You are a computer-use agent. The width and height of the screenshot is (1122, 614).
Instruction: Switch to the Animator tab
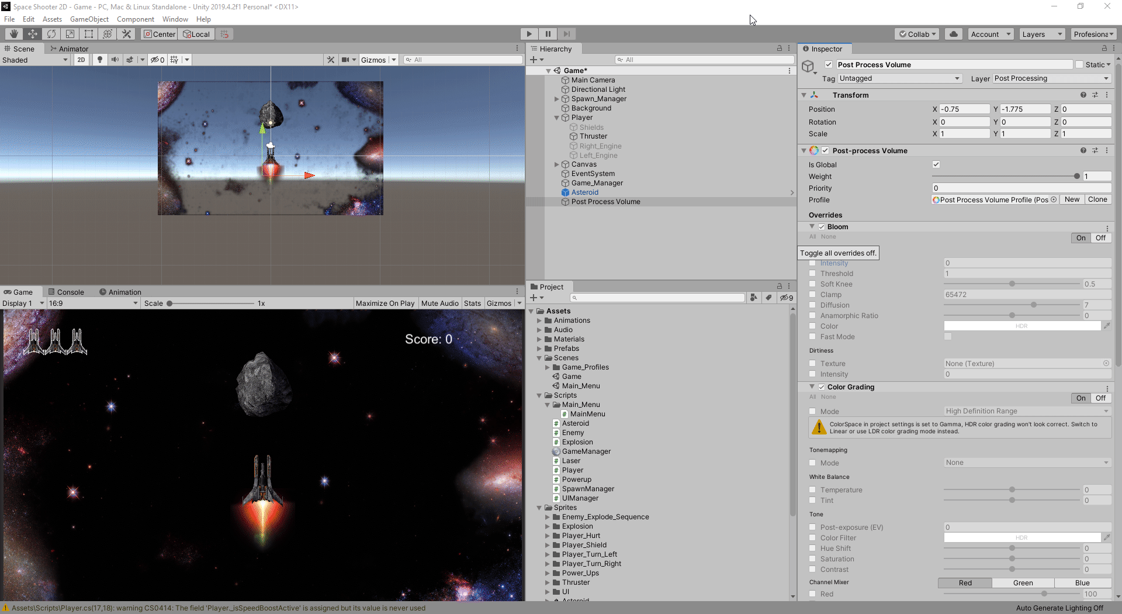[x=69, y=49]
